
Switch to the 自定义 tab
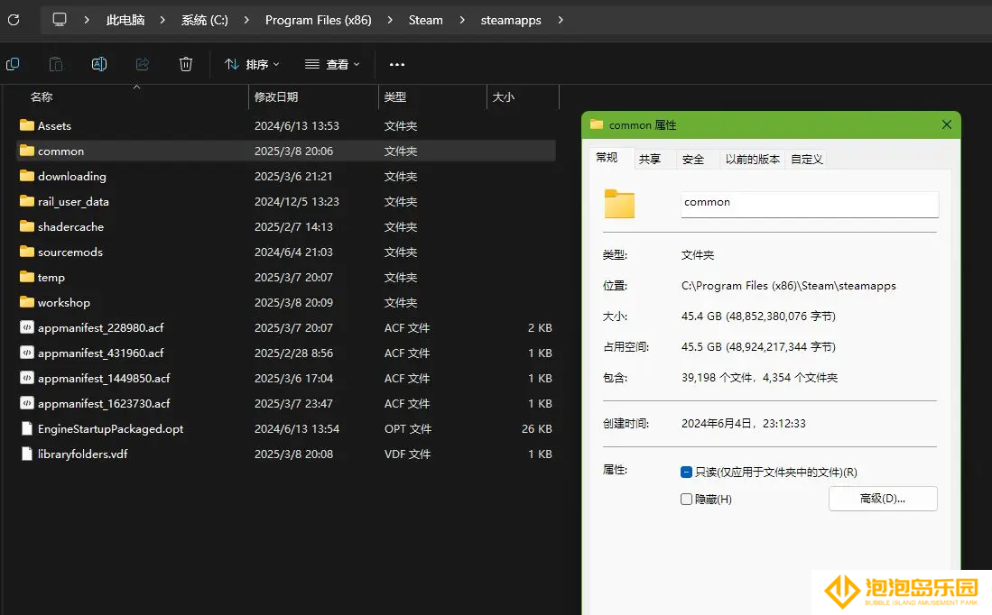807,160
